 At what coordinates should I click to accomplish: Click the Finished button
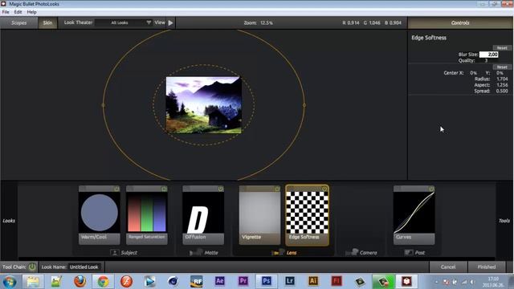pos(487,267)
